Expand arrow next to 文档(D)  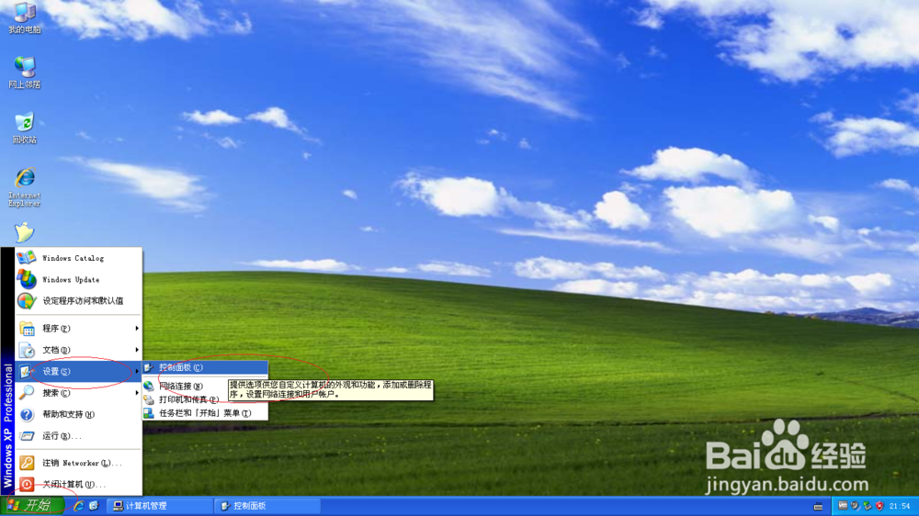(137, 350)
